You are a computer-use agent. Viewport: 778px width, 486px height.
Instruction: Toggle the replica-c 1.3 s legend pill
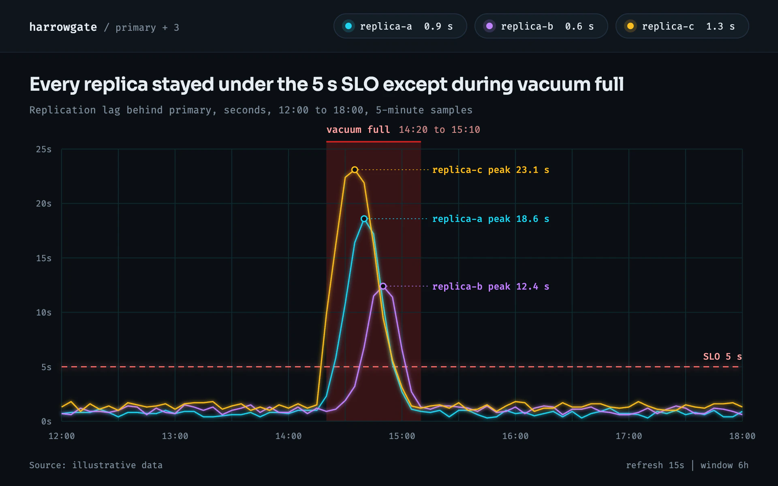click(682, 26)
